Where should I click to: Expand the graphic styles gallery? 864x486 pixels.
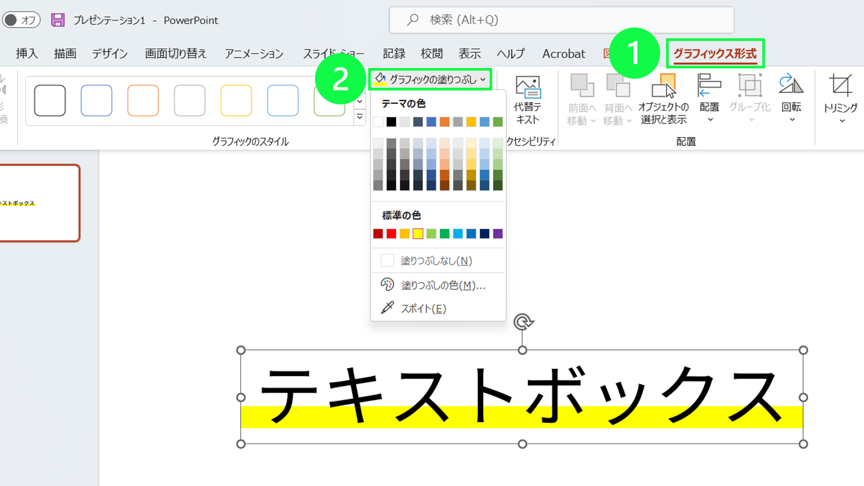pos(360,117)
